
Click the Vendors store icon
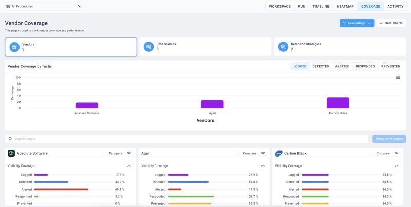pos(14,47)
